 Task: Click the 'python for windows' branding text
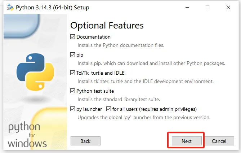27,135
